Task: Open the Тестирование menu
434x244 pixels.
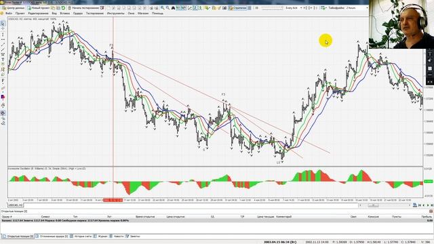Action: [x=95, y=14]
